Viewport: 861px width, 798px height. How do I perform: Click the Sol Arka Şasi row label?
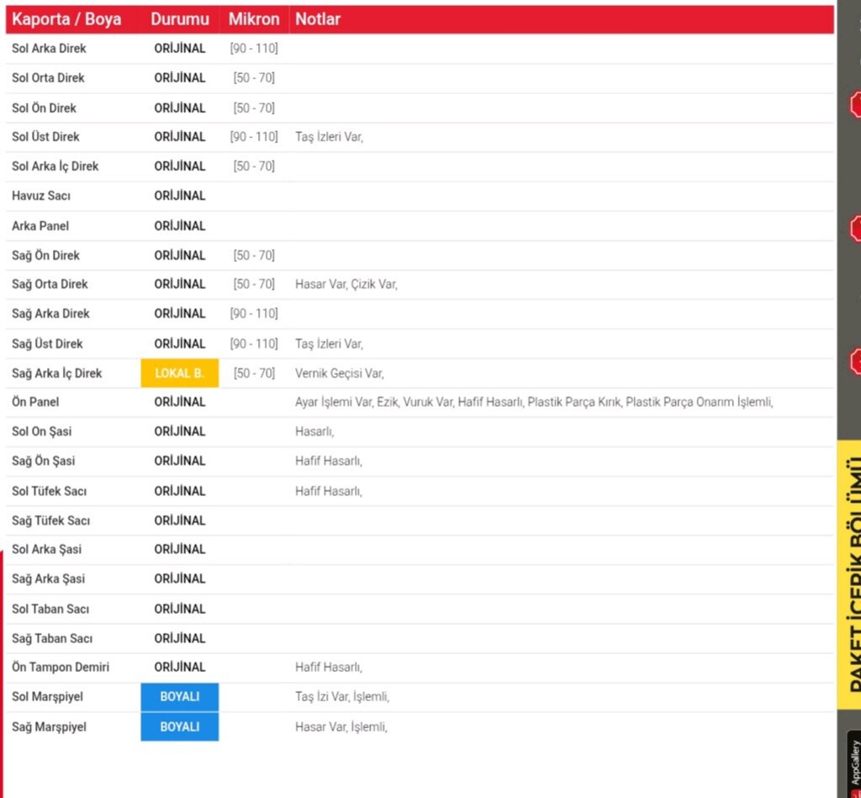pyautogui.click(x=47, y=549)
